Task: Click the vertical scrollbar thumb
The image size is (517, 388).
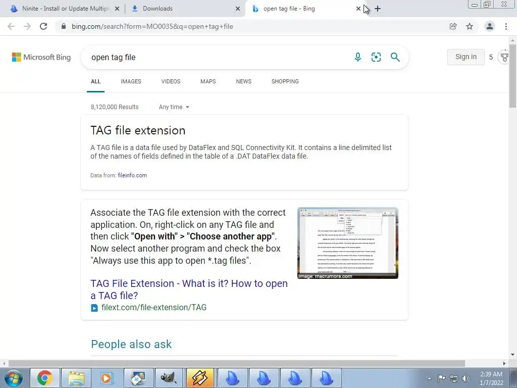Action: coord(513,76)
